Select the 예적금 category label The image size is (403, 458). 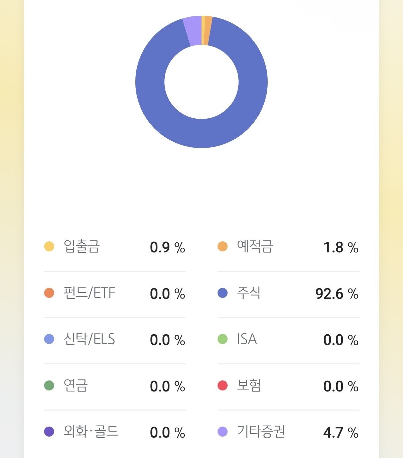pos(255,246)
